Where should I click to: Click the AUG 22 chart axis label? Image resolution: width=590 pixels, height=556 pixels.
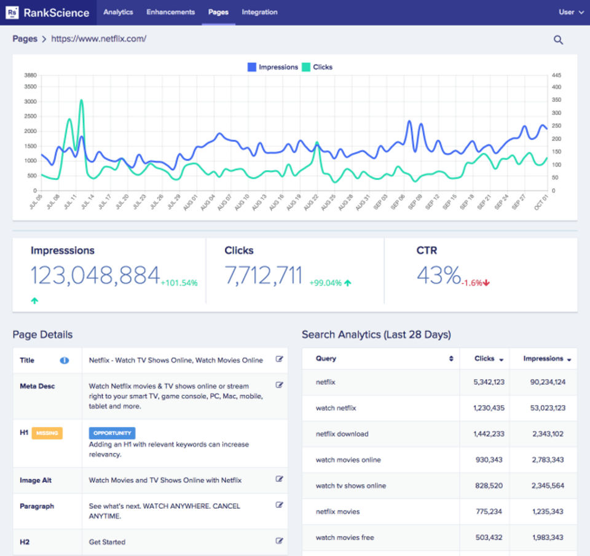[311, 202]
